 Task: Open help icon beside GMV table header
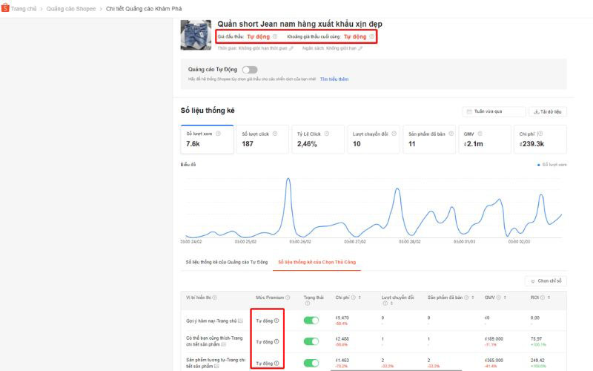pos(498,298)
